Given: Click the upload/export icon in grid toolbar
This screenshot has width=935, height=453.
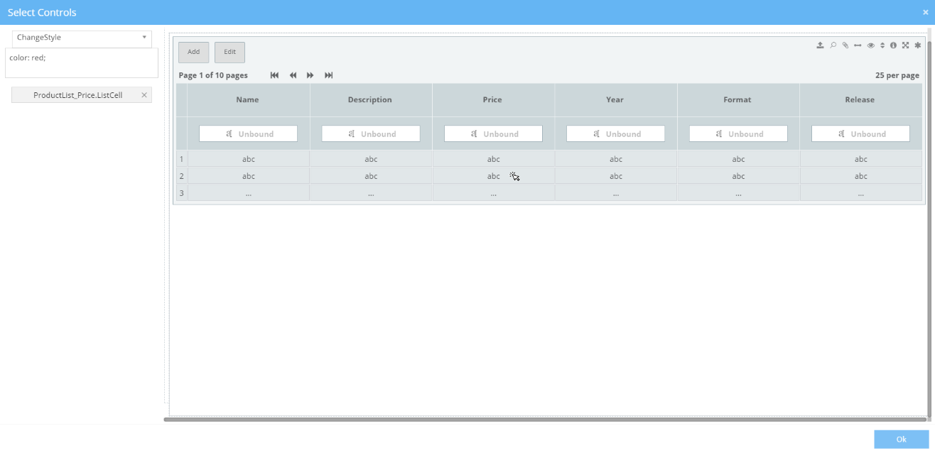Looking at the screenshot, I should click(820, 45).
